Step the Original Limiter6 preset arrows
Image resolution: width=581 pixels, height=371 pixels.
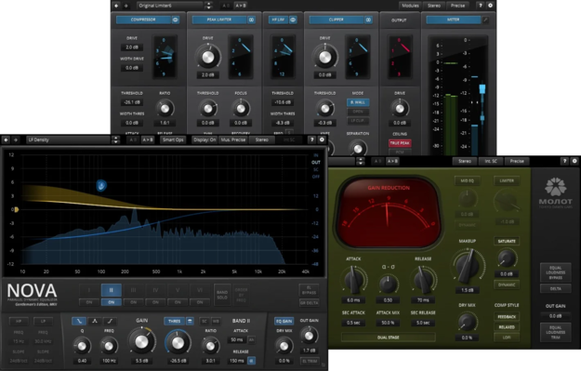208,6
